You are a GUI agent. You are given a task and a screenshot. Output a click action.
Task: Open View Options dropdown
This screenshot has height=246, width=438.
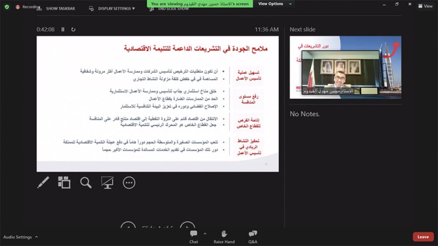(275, 4)
